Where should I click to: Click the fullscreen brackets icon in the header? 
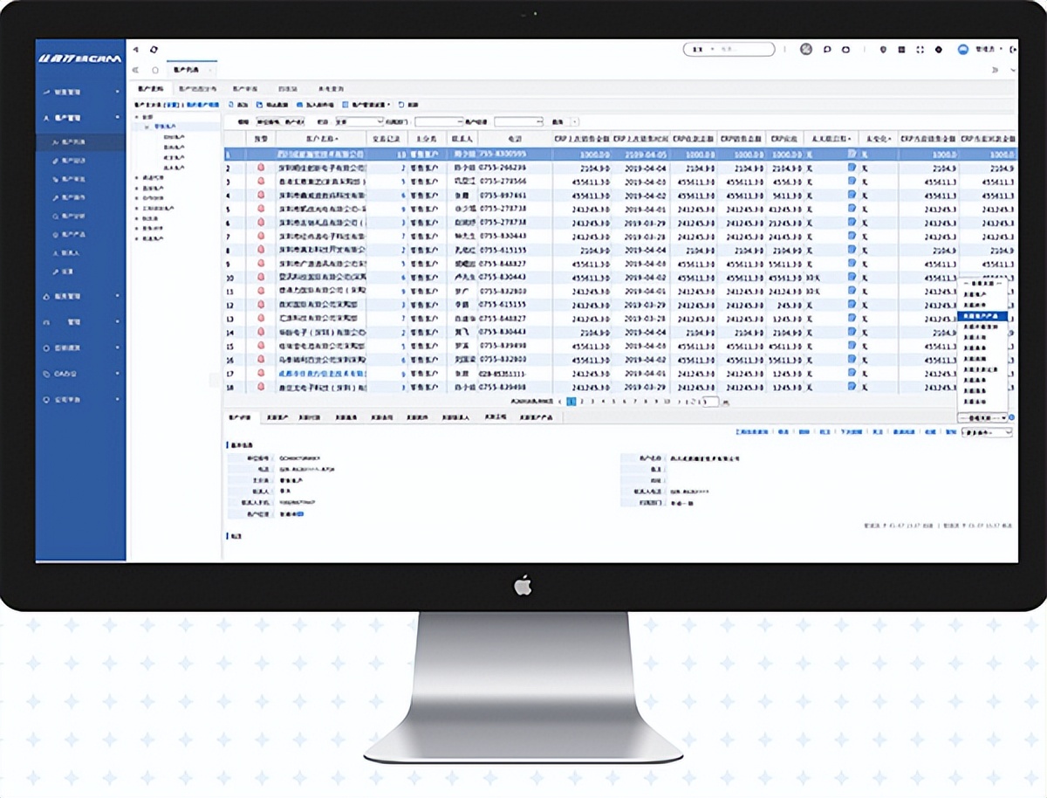pyautogui.click(x=920, y=50)
